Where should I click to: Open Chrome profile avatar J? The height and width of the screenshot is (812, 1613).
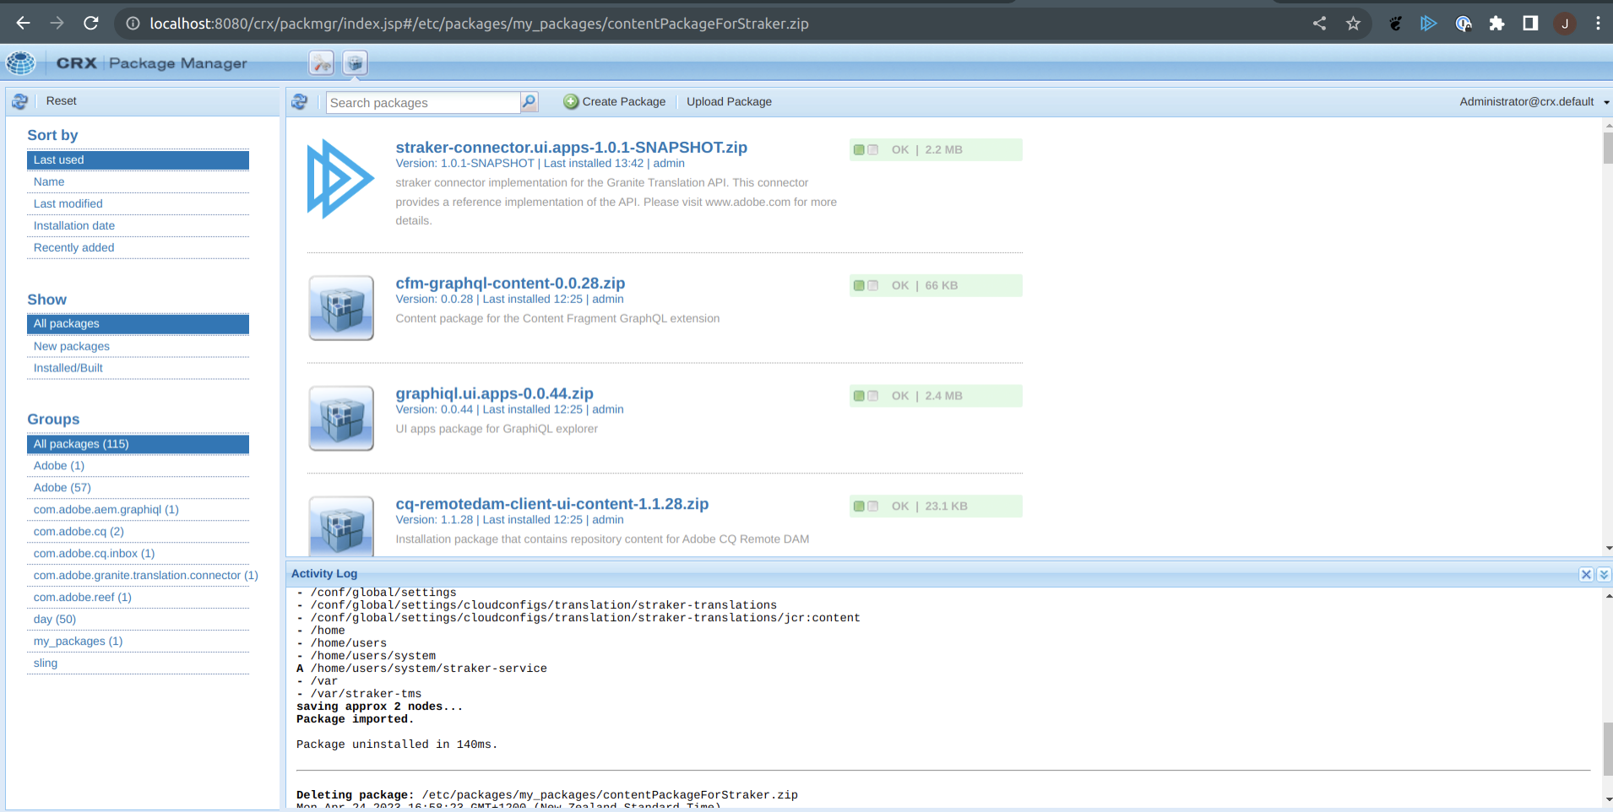[x=1564, y=24]
